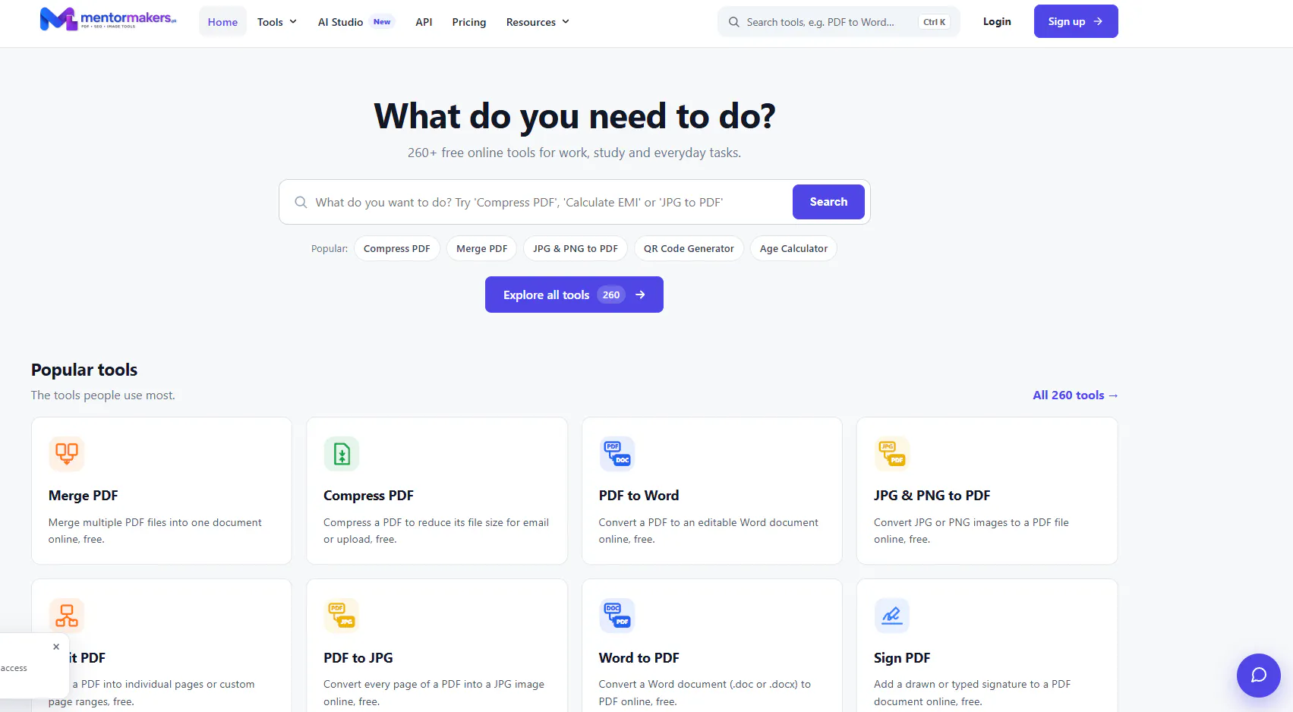
Task: Click the '260+ free online tools' subtitle text
Action: [x=574, y=153]
